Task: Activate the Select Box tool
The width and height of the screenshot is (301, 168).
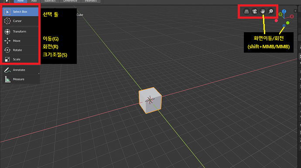Action: (21, 12)
